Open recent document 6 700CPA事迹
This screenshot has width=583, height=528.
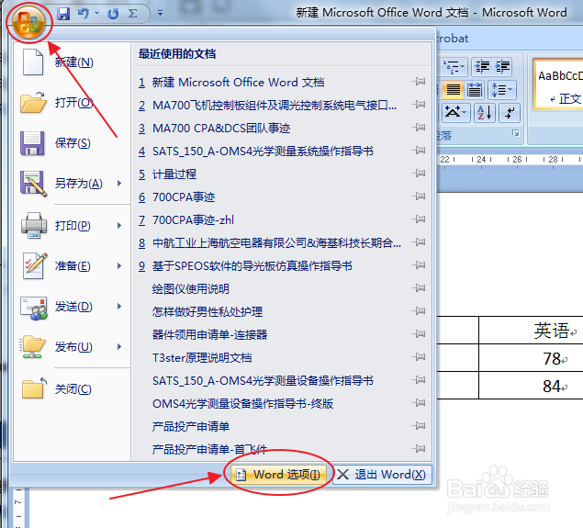[x=282, y=197]
